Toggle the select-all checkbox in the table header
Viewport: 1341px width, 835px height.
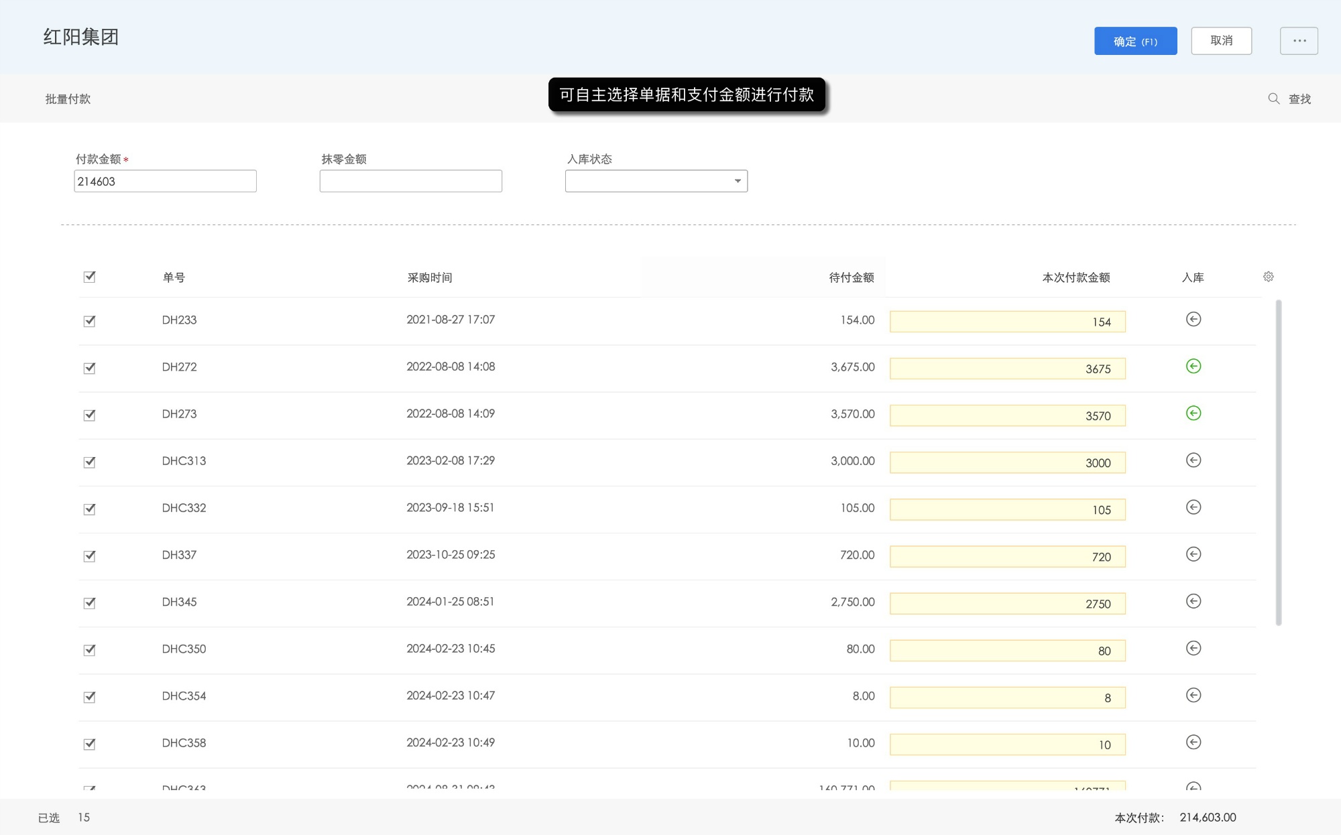(x=89, y=277)
